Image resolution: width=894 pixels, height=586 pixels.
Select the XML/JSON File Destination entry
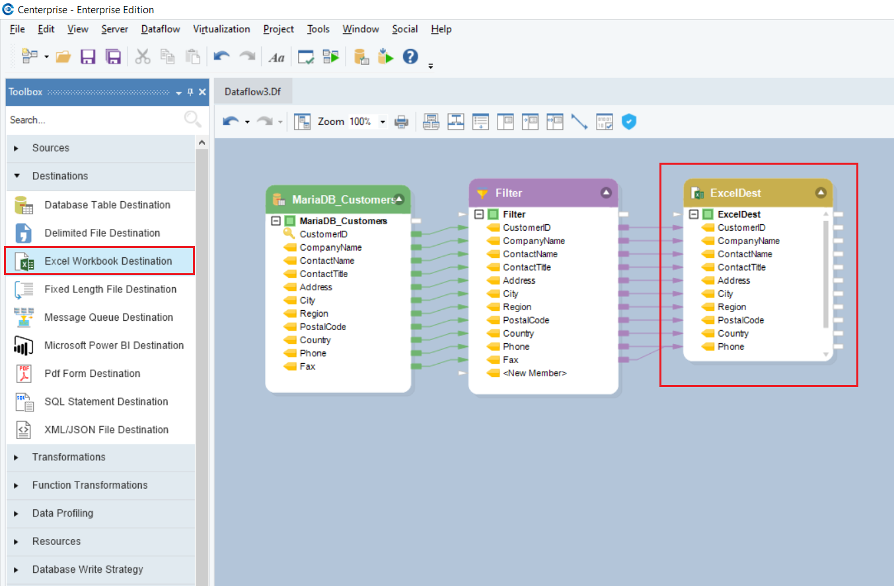tap(106, 430)
